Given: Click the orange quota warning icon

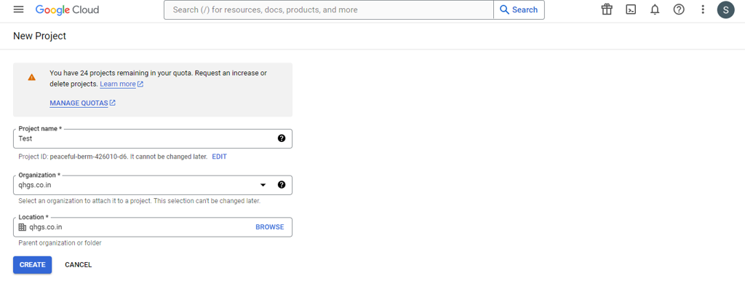Looking at the screenshot, I should 32,77.
